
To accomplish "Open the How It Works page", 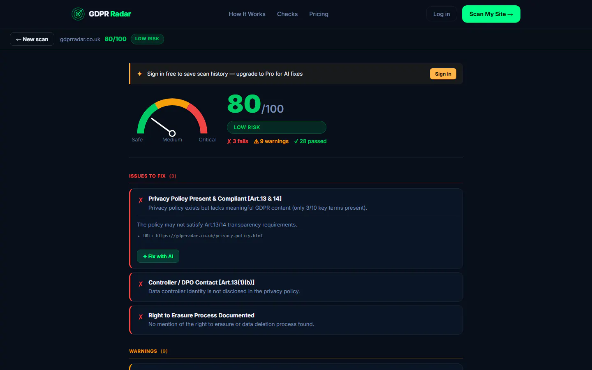I will point(247,14).
